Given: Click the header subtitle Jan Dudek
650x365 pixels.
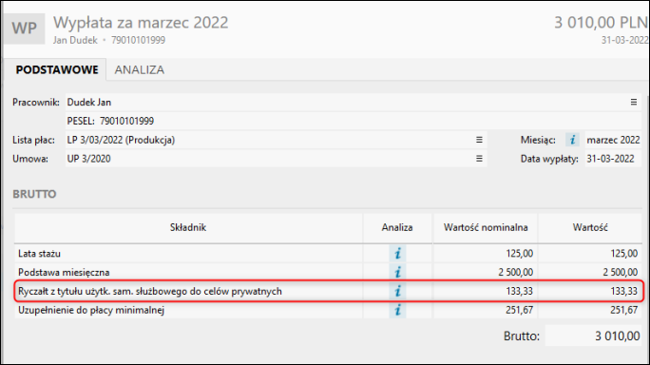Looking at the screenshot, I should [75, 40].
